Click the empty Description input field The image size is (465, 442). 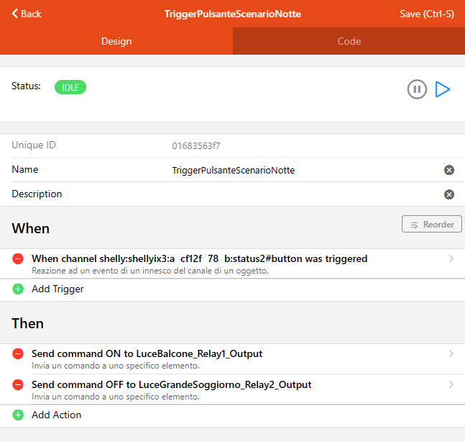[302, 194]
